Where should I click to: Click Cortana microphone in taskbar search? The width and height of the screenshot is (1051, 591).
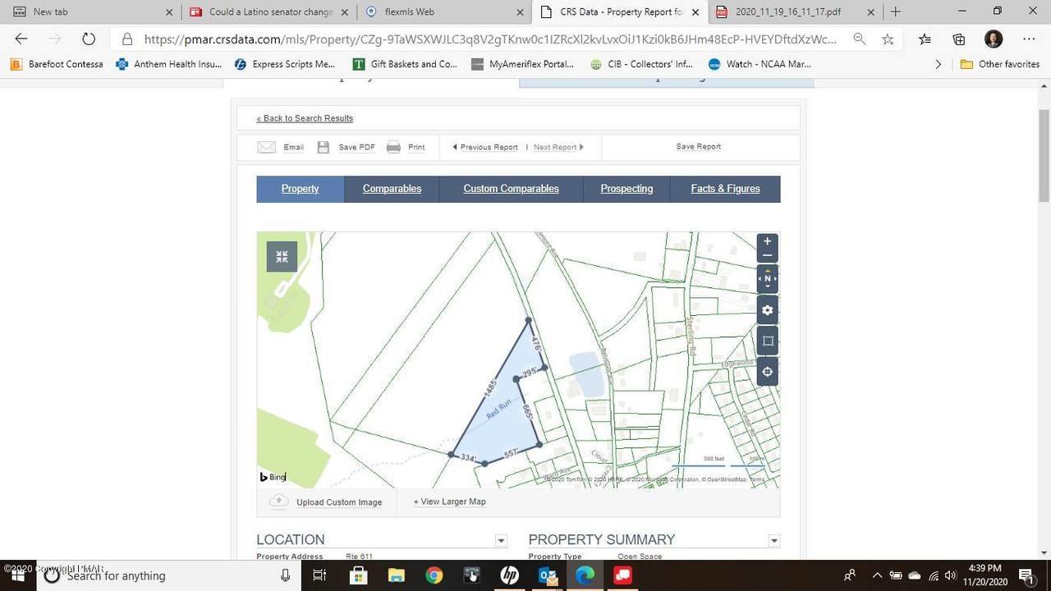[x=285, y=575]
